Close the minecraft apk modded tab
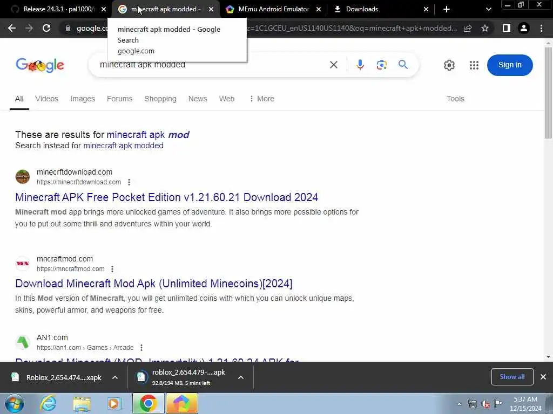This screenshot has height=414, width=553. [211, 10]
